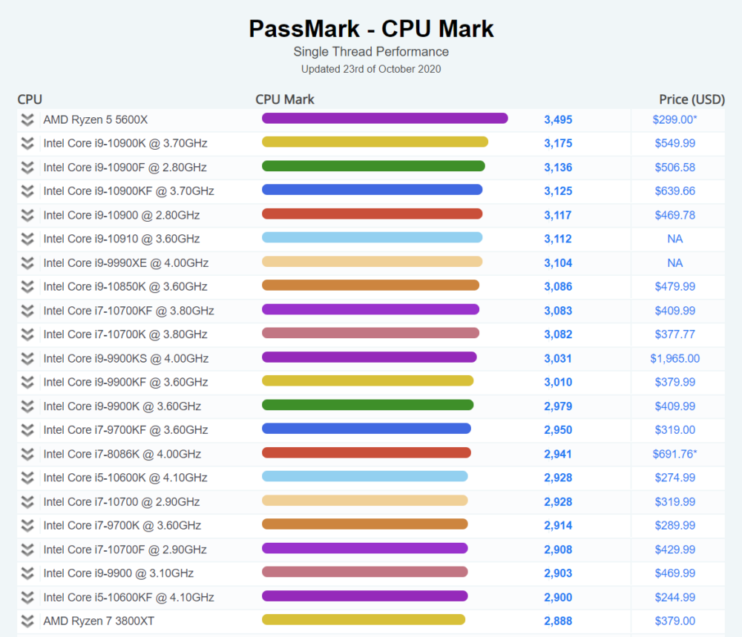Open the Intel Core i7-8086K @ 4.00GHz link

pos(122,454)
